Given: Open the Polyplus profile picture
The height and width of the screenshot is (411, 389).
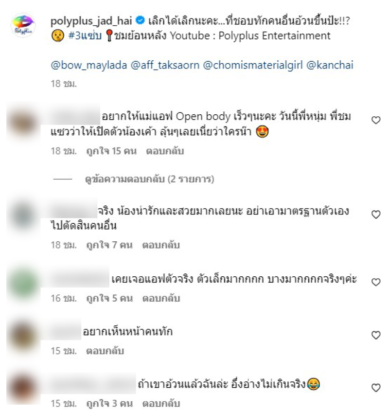Looking at the screenshot, I should tap(23, 25).
